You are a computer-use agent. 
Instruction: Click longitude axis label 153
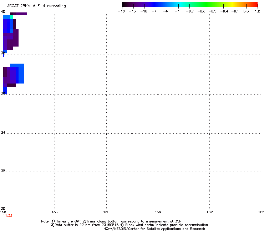point(55,212)
